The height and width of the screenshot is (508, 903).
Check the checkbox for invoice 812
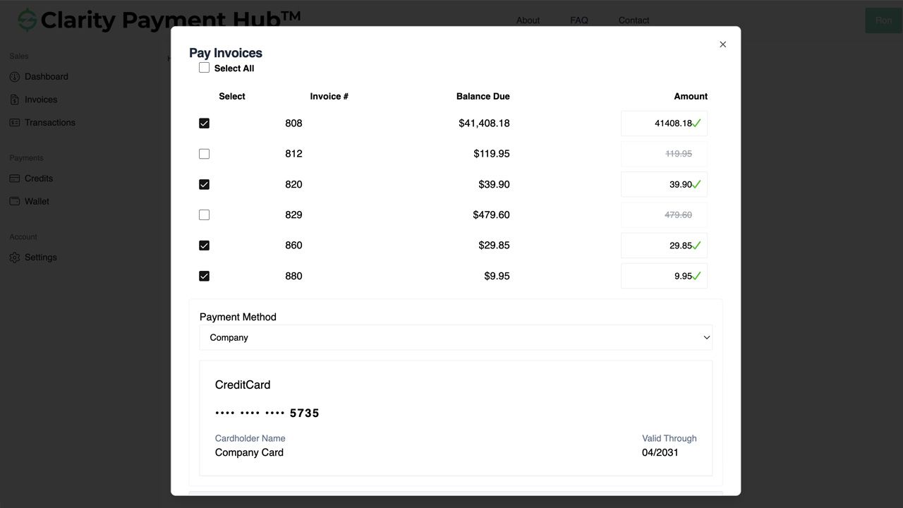(x=204, y=153)
